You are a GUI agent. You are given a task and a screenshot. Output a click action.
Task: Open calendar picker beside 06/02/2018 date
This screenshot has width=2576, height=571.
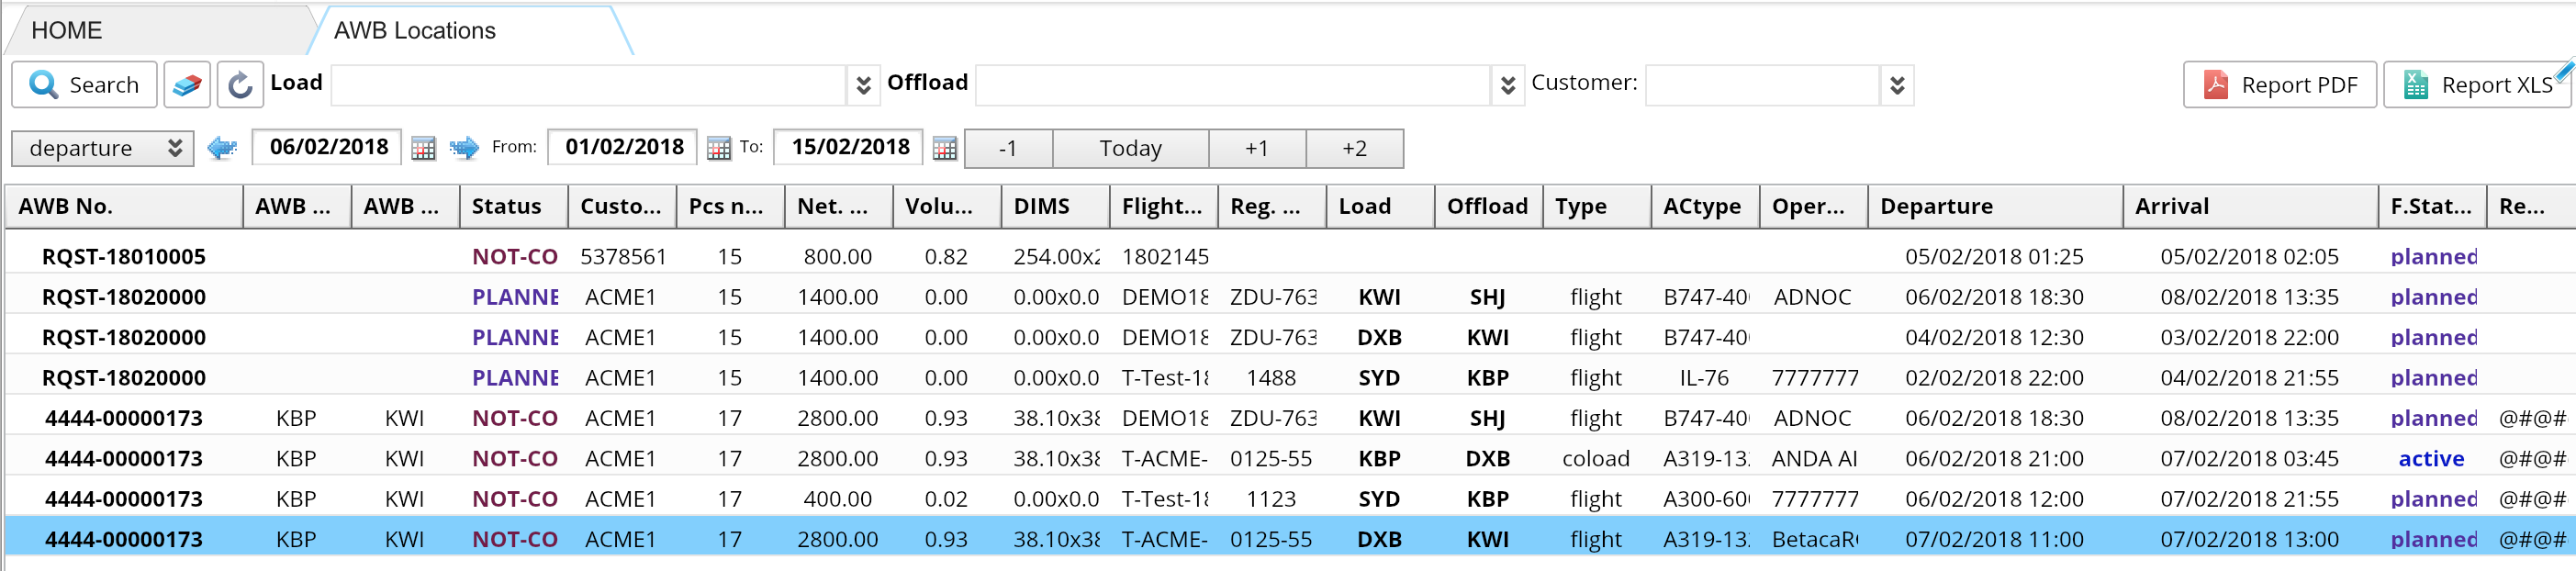423,149
